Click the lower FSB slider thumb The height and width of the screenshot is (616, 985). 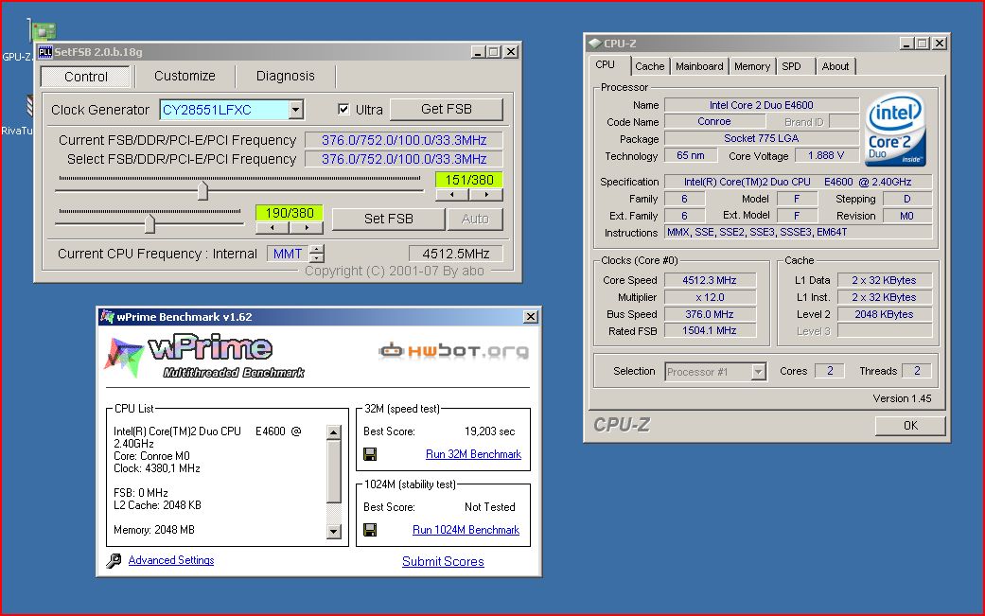tap(150, 223)
